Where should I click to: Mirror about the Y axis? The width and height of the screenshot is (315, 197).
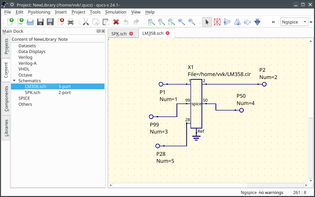(237, 22)
